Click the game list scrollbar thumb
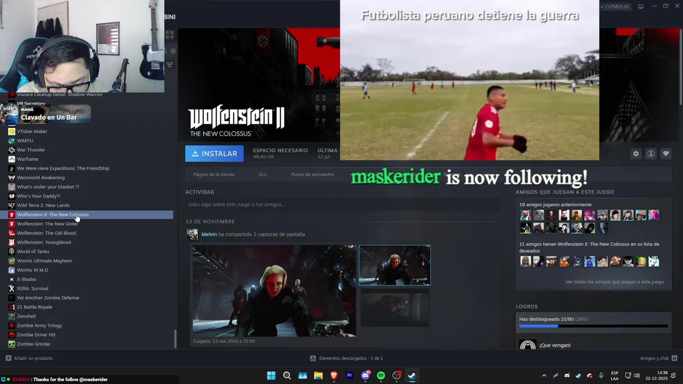The height and width of the screenshot is (384, 683). coord(175,339)
